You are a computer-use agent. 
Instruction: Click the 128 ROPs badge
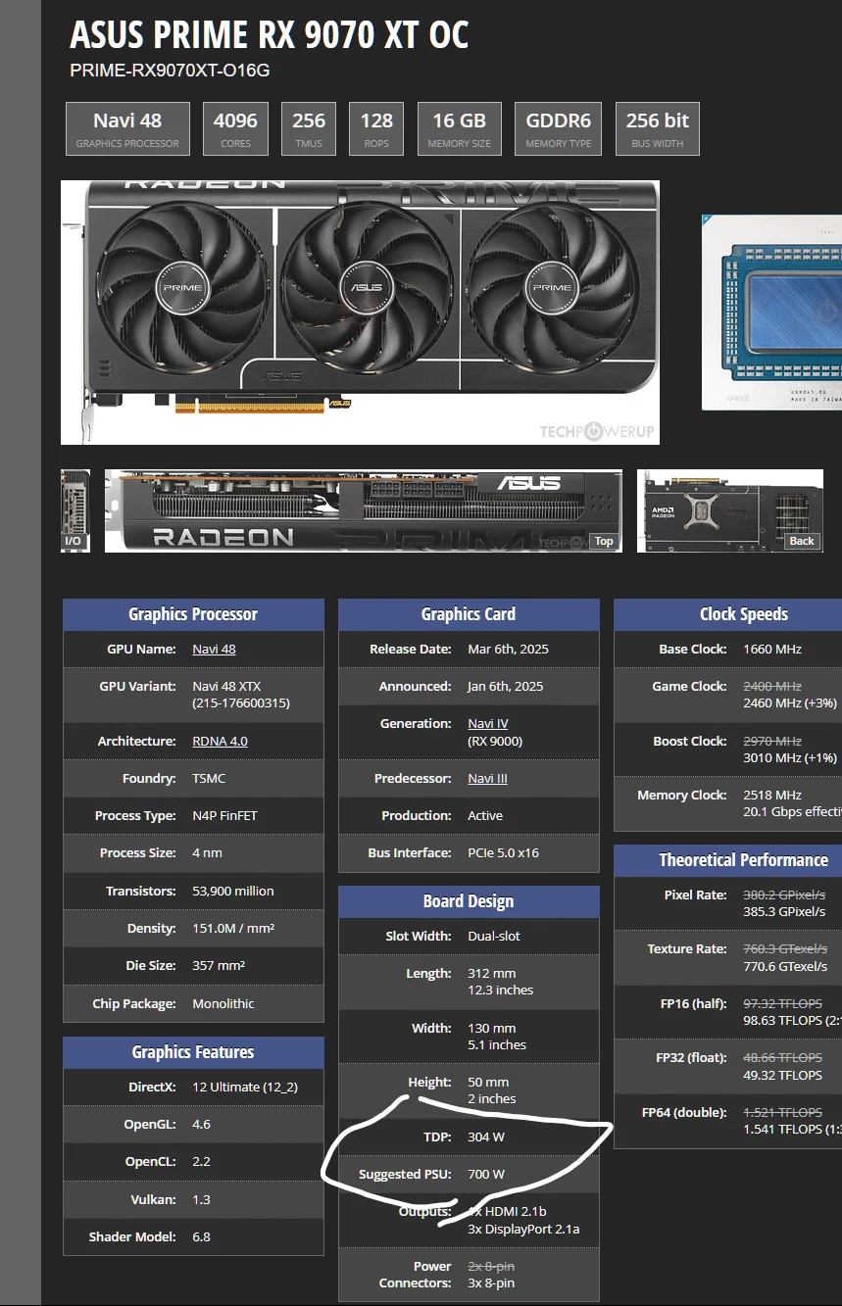coord(376,129)
